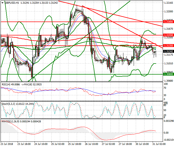Click the 23 Jul 2018 time axis label
The width and height of the screenshot is (174, 147).
7,144
